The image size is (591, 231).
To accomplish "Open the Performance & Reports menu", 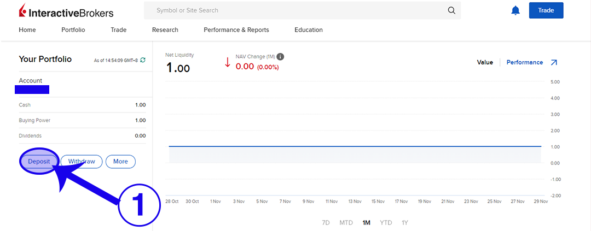I will point(236,30).
